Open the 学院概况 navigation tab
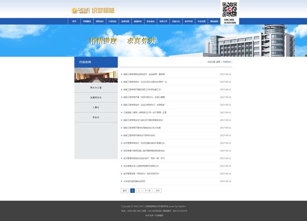The height and width of the screenshot is (221, 307). (x=87, y=21)
